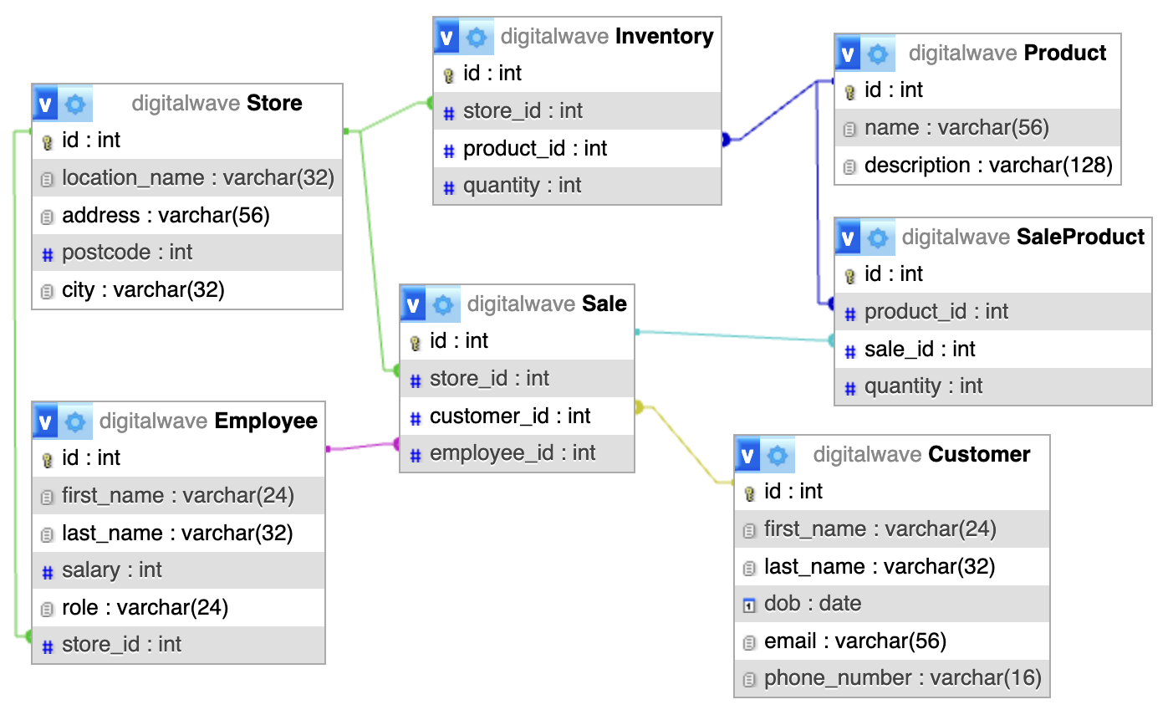
Task: Click the digitalwave Product table title
Action: tap(1009, 53)
